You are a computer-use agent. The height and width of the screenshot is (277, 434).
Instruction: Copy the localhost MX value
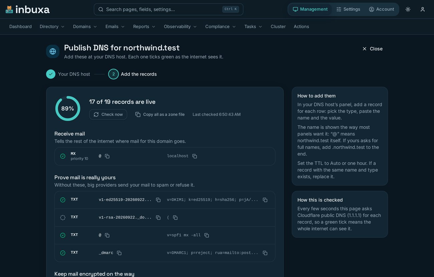coord(195,156)
